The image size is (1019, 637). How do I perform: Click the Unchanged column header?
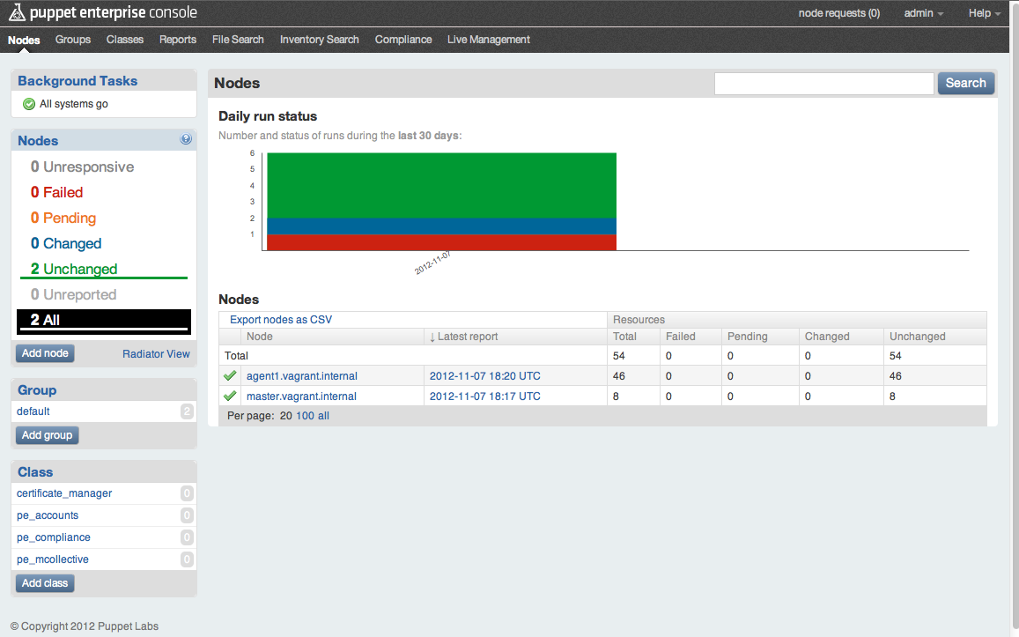(x=917, y=337)
